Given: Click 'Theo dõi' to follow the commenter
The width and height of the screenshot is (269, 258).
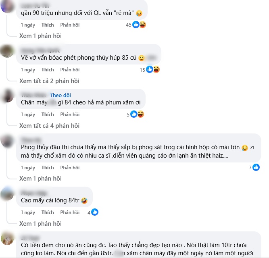Looking at the screenshot, I should tap(60, 95).
